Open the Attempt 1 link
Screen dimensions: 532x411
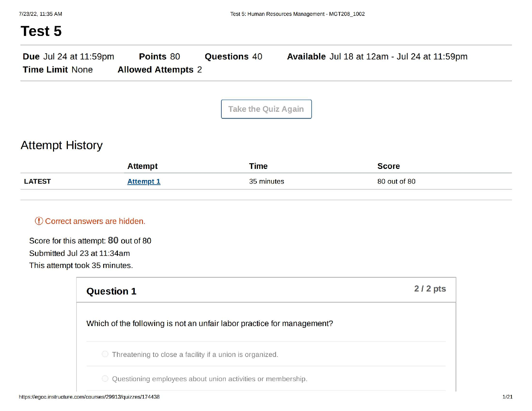tap(144, 181)
